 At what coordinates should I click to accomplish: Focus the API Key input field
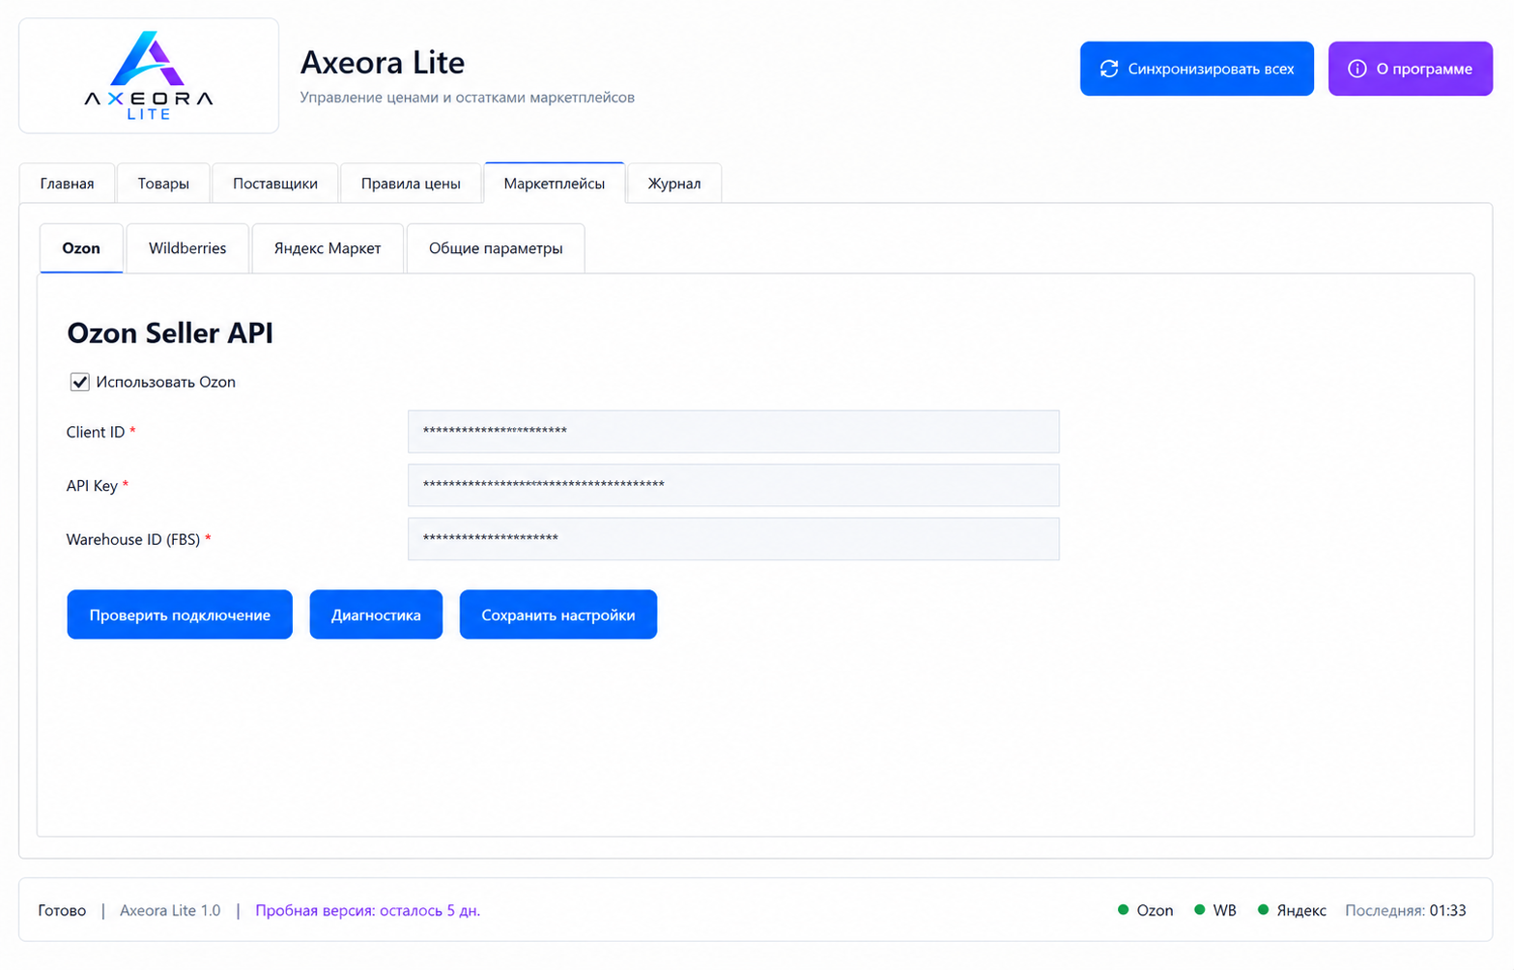(733, 485)
